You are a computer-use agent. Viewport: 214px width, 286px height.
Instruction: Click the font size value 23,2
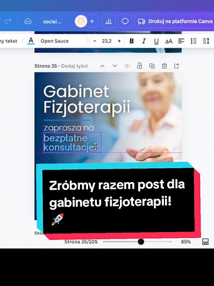coord(107,41)
